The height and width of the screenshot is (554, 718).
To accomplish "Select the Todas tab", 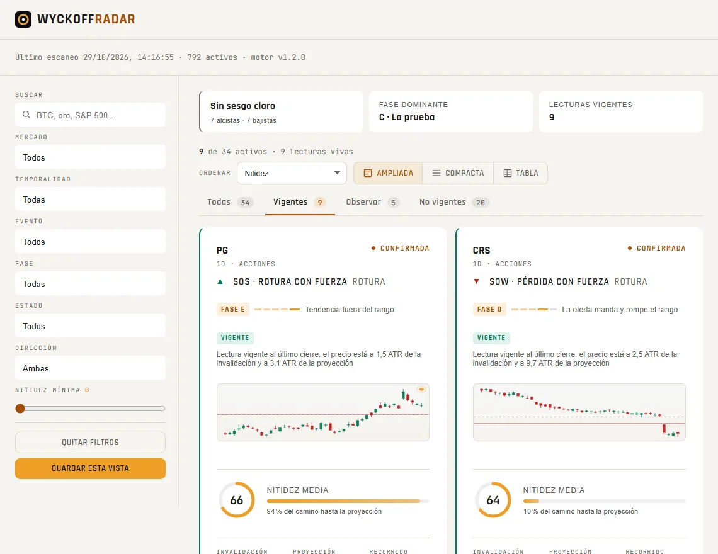I will click(x=229, y=202).
